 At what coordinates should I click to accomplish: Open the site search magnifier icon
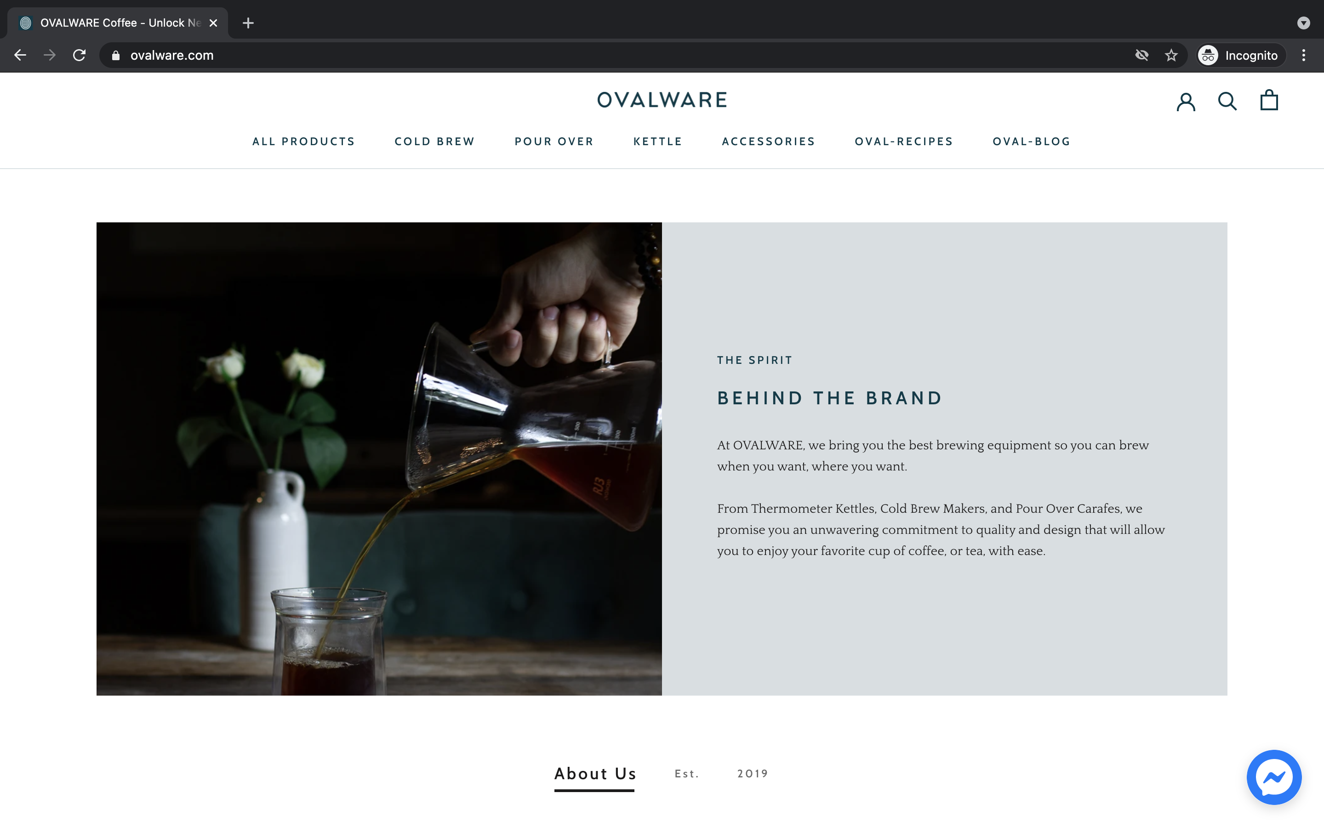[x=1227, y=101]
